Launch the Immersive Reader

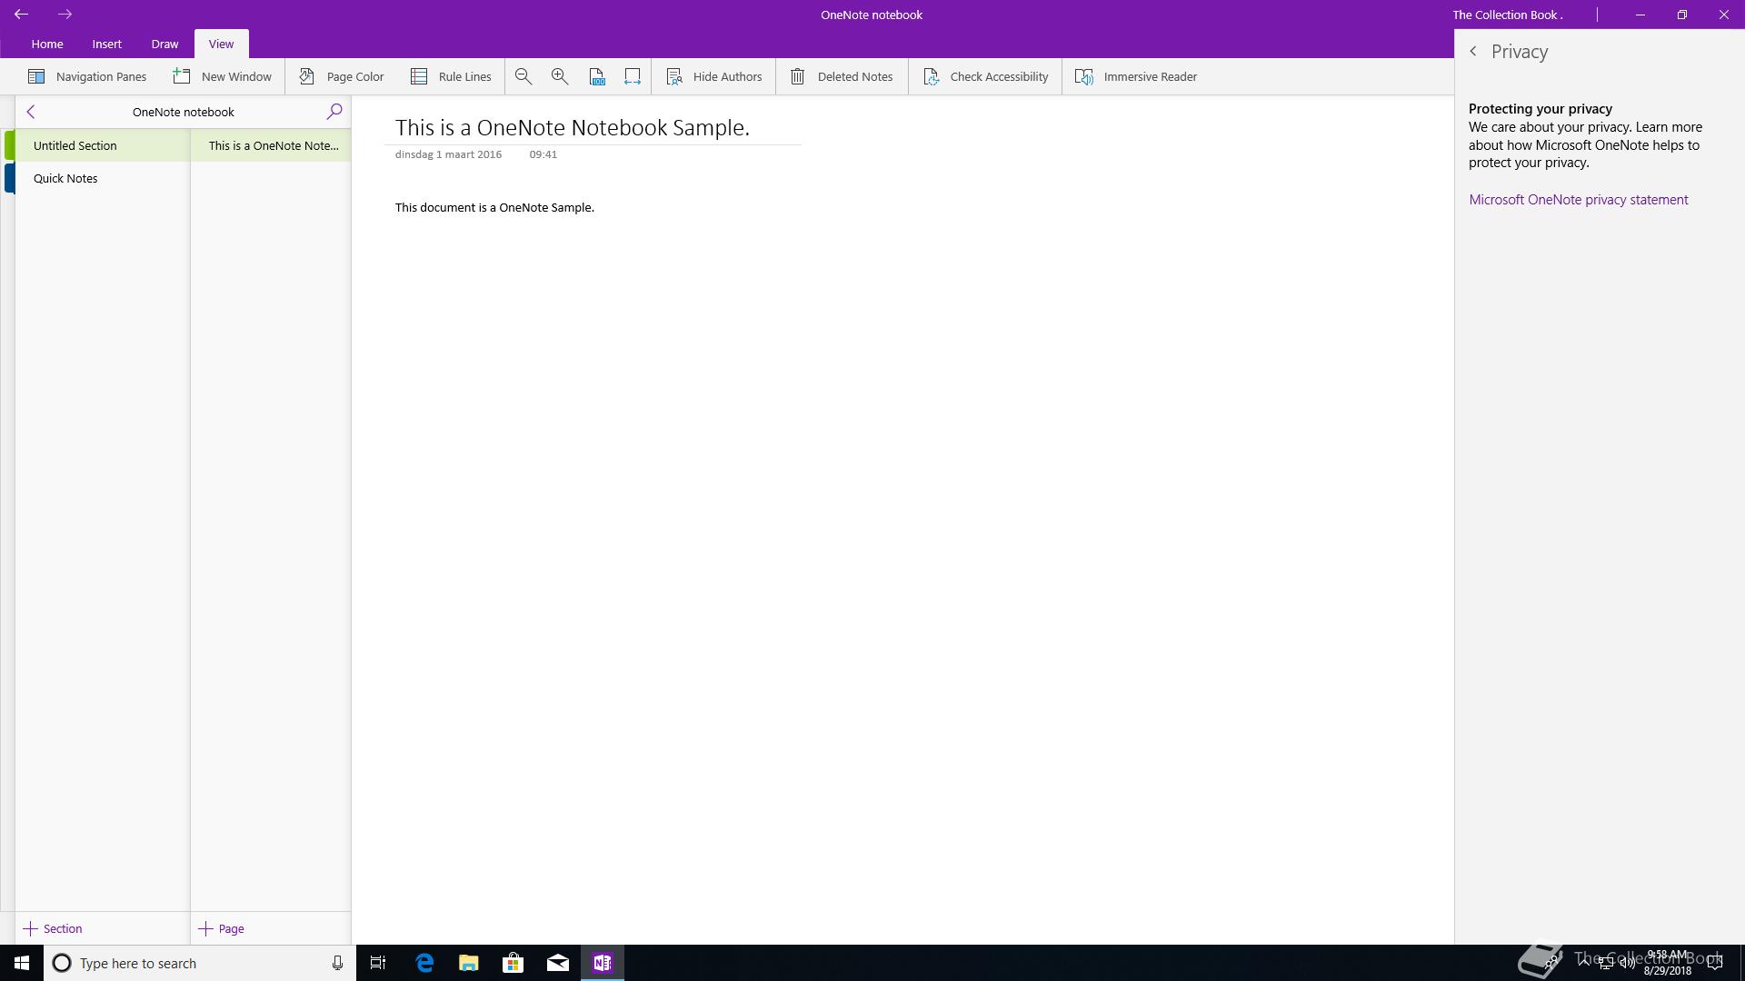click(1136, 76)
